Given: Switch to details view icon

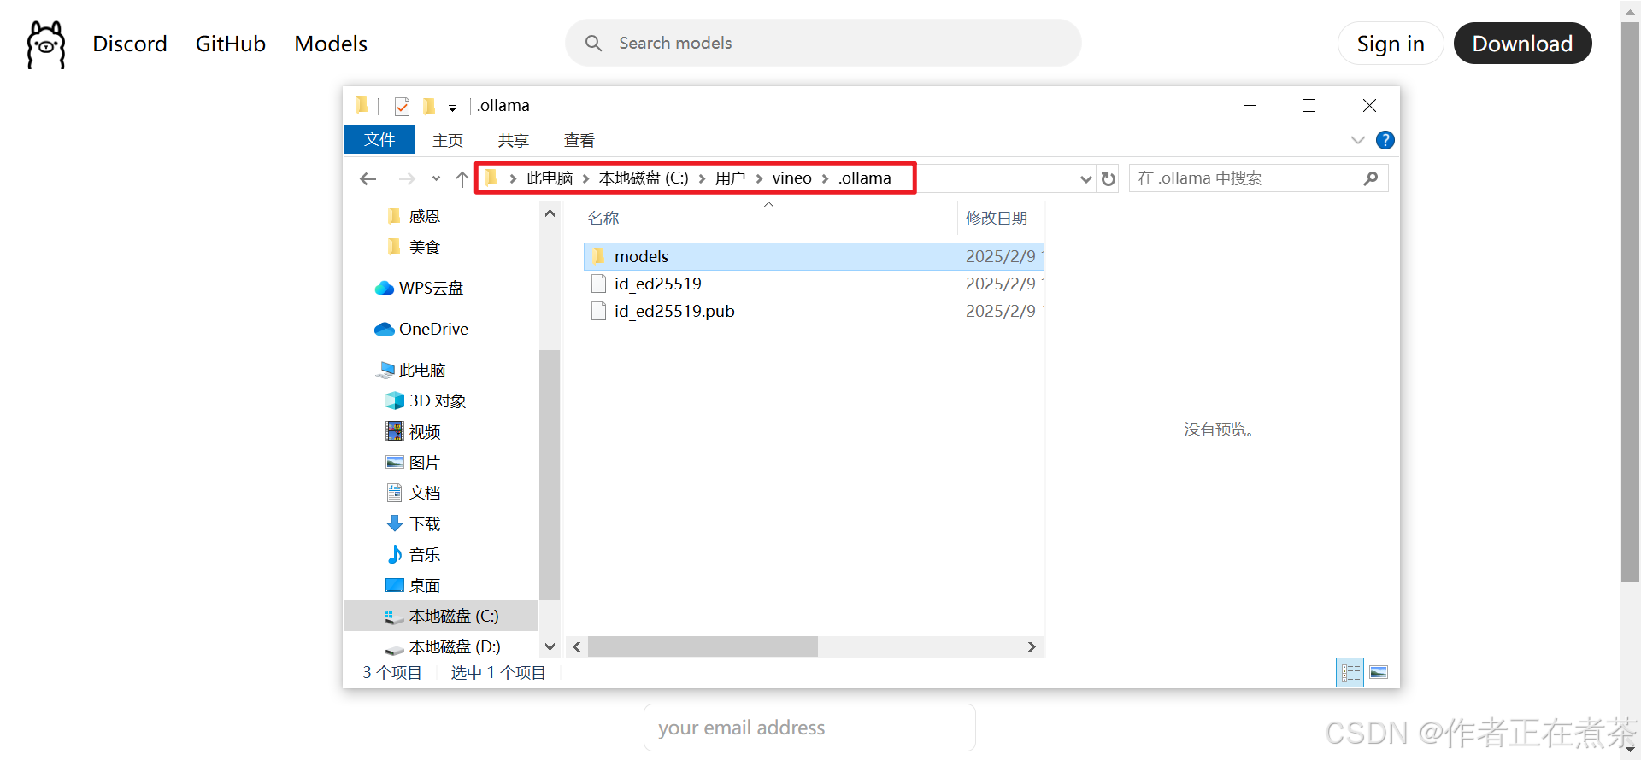Looking at the screenshot, I should click(1350, 673).
